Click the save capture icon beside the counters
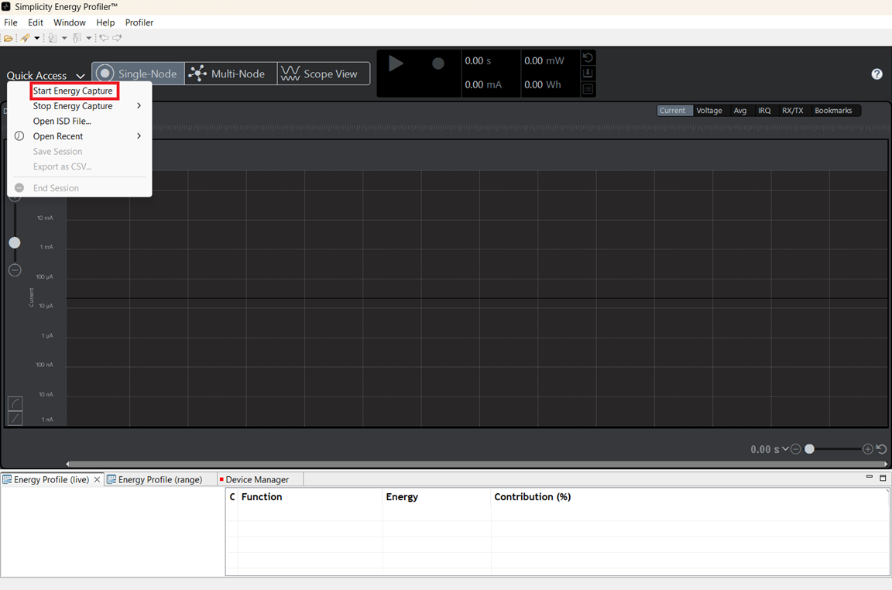Viewport: 892px width, 590px height. (587, 73)
